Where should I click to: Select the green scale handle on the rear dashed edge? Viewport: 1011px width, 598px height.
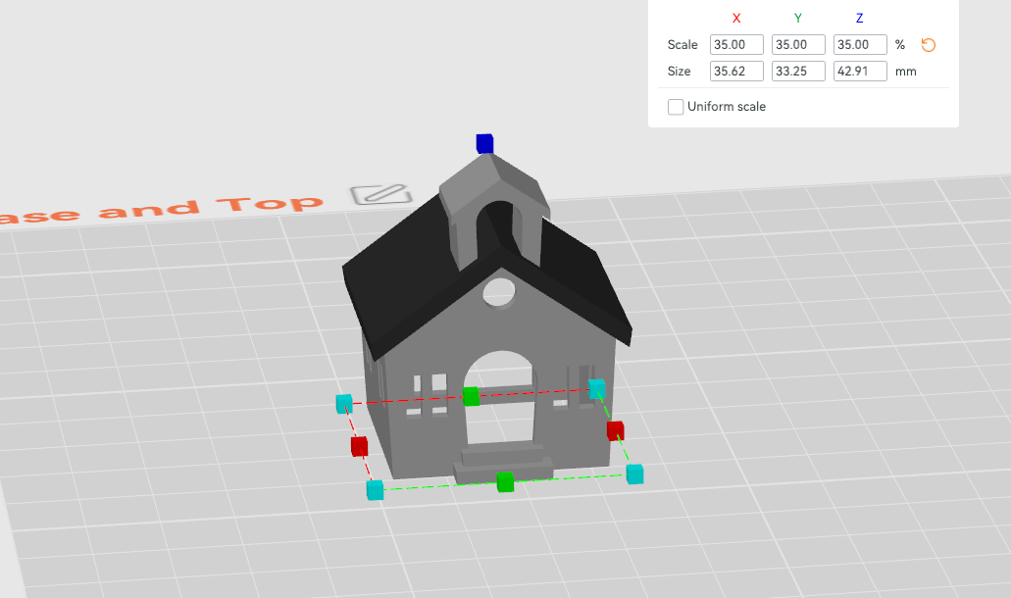[x=472, y=396]
